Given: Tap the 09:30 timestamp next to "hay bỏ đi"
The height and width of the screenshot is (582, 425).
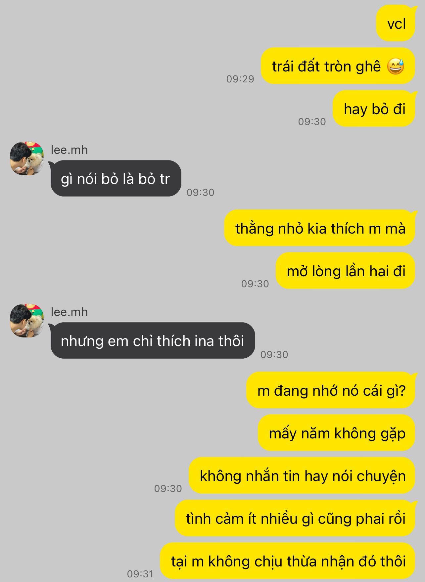Looking at the screenshot, I should pyautogui.click(x=312, y=121).
